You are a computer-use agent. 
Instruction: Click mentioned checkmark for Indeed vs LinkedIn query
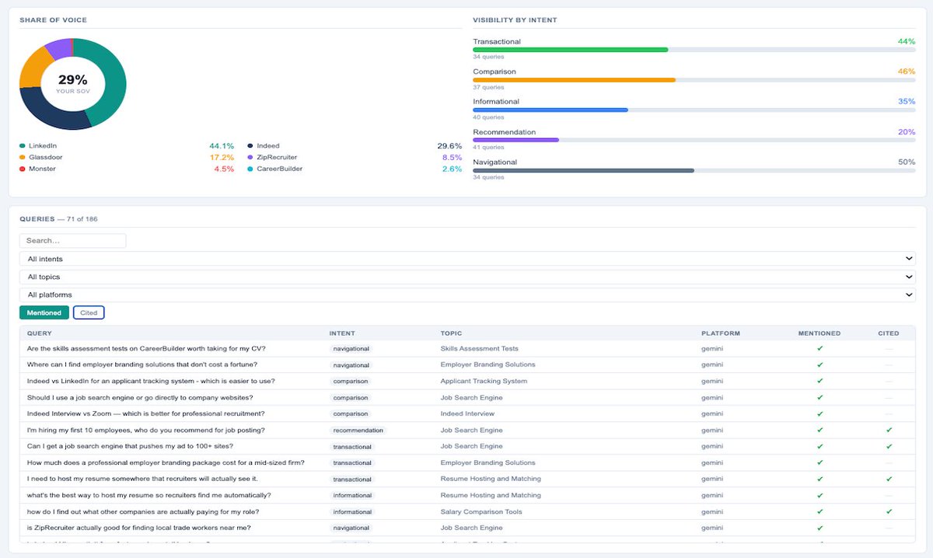pos(819,382)
